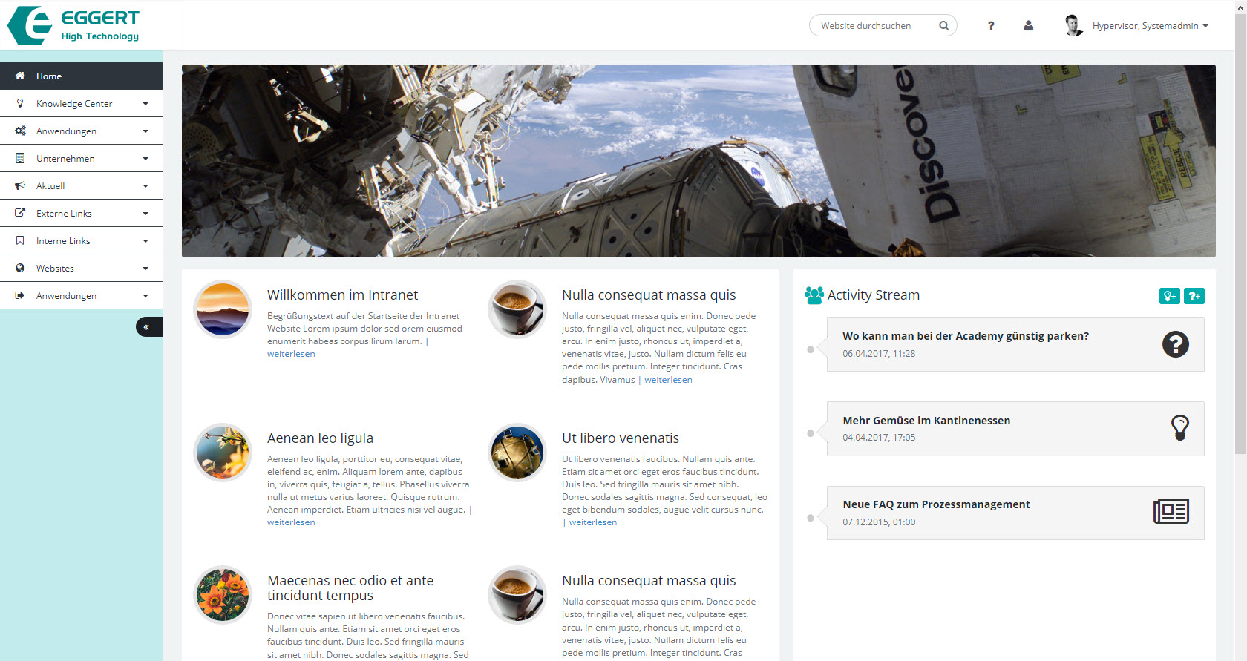Click the coffee cup thumbnail at top
The height and width of the screenshot is (661, 1247).
coord(517,309)
